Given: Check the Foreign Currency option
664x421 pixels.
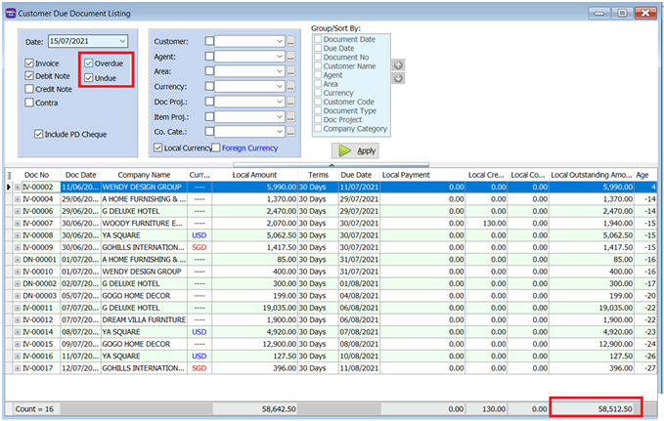Looking at the screenshot, I should 216,148.
